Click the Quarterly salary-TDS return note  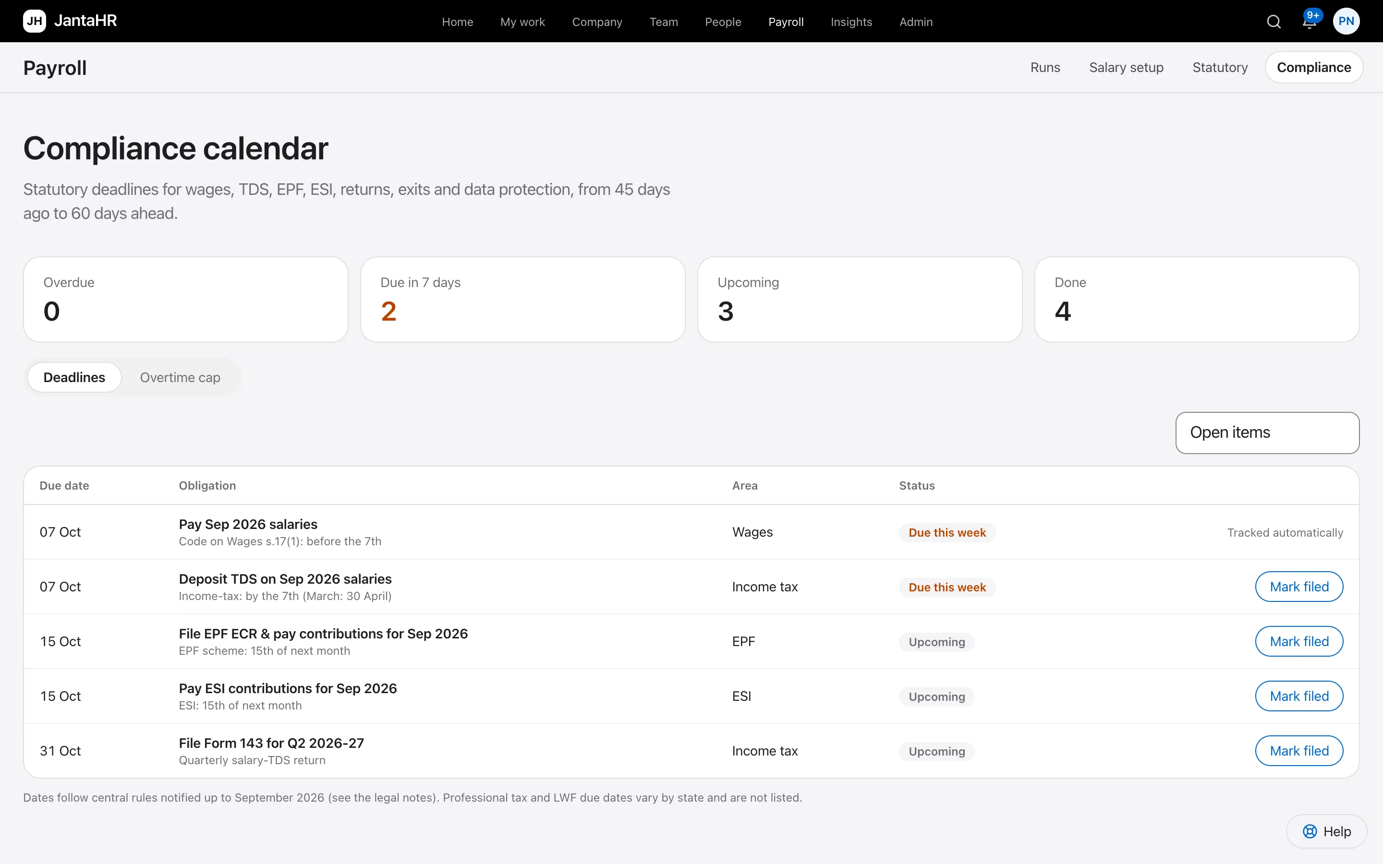point(252,761)
